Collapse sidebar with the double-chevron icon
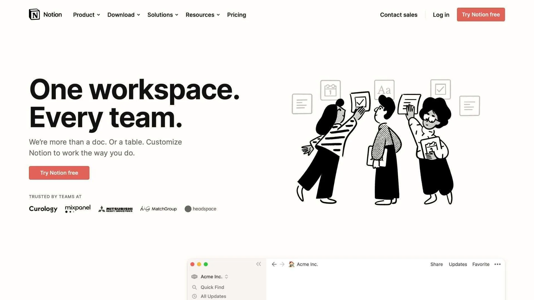This screenshot has width=534, height=300. 258,264
